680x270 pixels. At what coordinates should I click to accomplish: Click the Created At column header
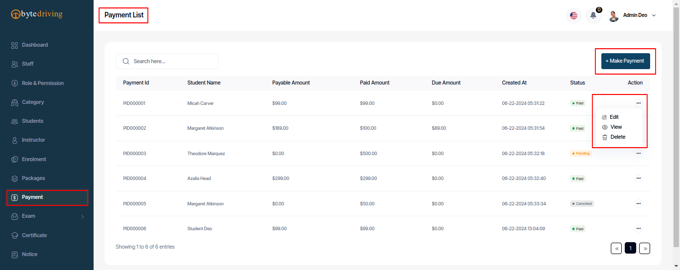pos(514,83)
